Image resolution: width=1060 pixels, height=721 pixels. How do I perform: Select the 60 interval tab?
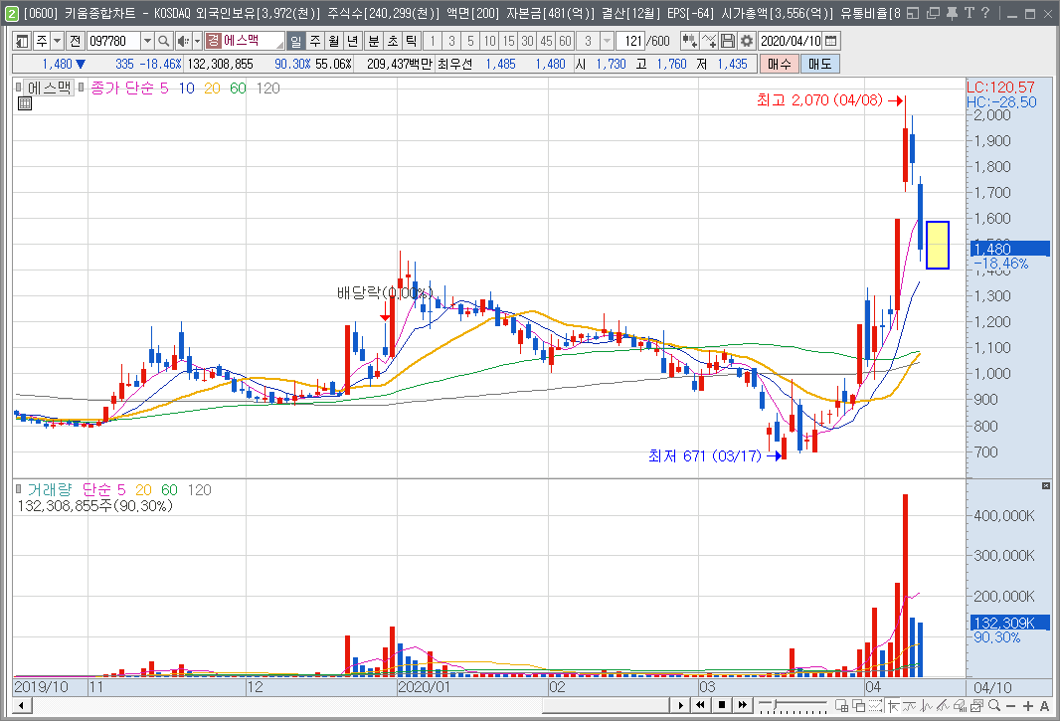click(x=565, y=41)
